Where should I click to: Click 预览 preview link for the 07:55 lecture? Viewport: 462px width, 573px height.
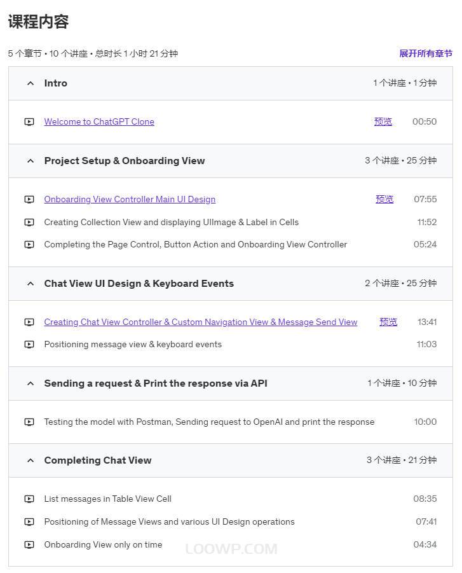click(384, 199)
